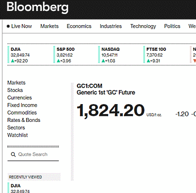Click the FTSE 100 up arrow
Viewport: 196px width, 193px height.
coord(149,61)
